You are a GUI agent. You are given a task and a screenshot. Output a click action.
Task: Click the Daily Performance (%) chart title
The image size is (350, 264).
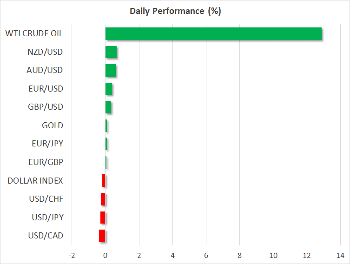pos(175,12)
